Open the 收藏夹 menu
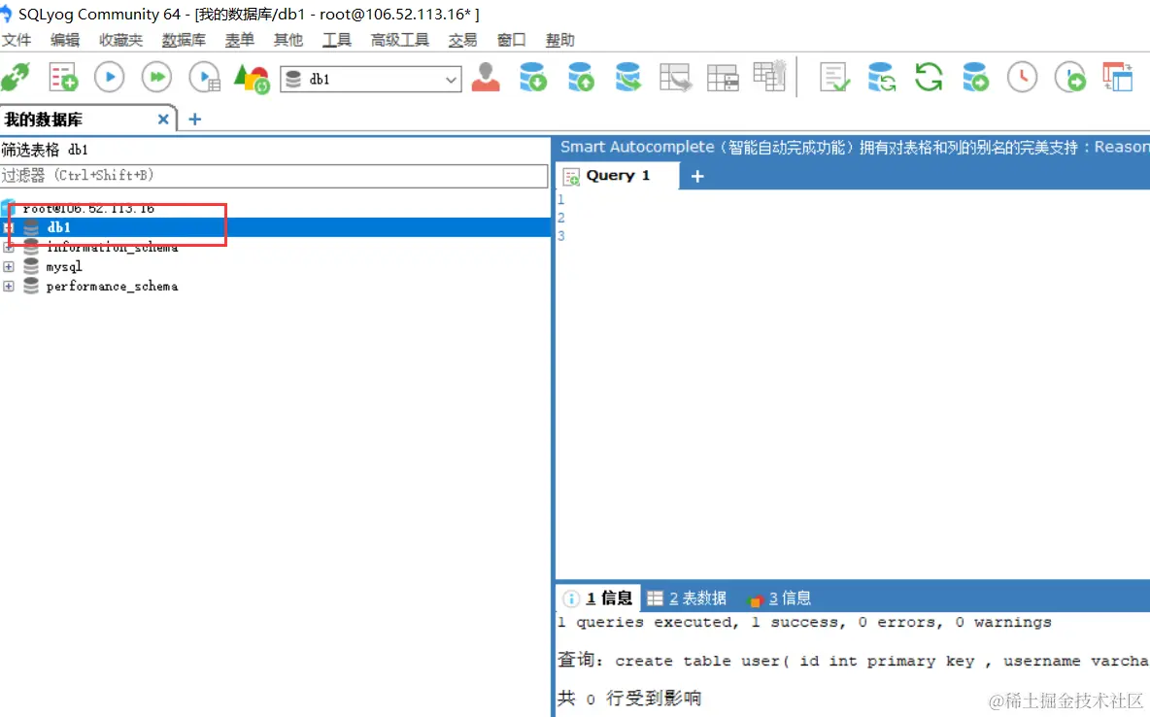 tap(121, 40)
